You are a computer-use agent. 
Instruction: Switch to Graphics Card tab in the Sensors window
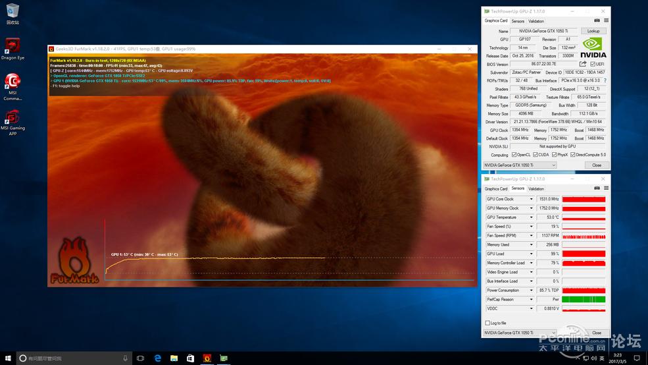tap(496, 189)
